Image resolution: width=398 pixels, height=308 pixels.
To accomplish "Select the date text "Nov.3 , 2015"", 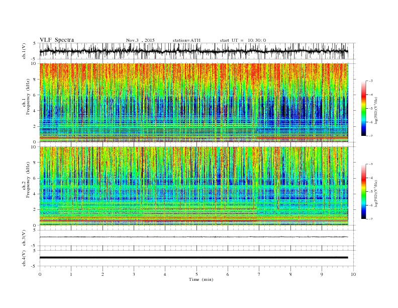I will click(x=140, y=40).
